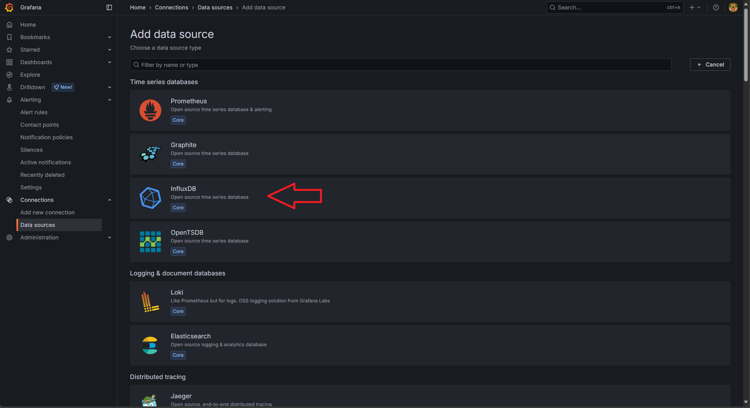The image size is (750, 408).
Task: Expand the Administration section chevron
Action: pos(110,237)
